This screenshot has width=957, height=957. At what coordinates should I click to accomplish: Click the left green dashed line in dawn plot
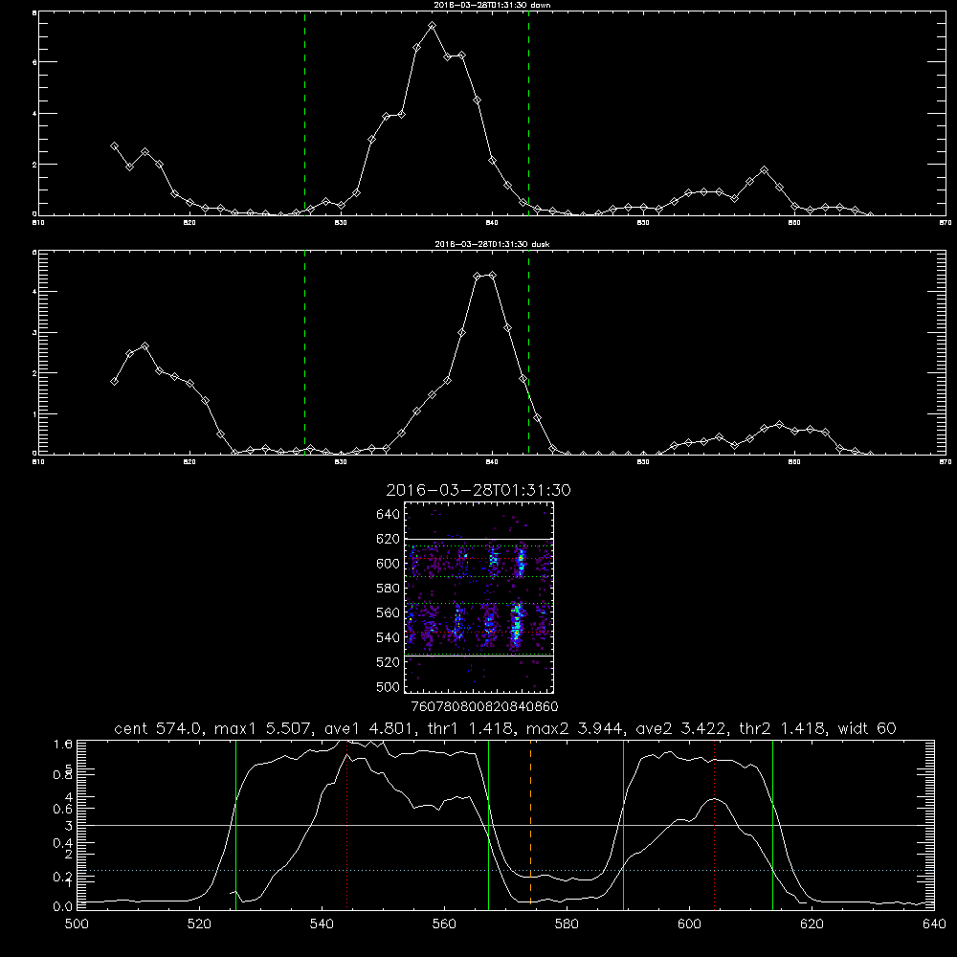pos(304,114)
